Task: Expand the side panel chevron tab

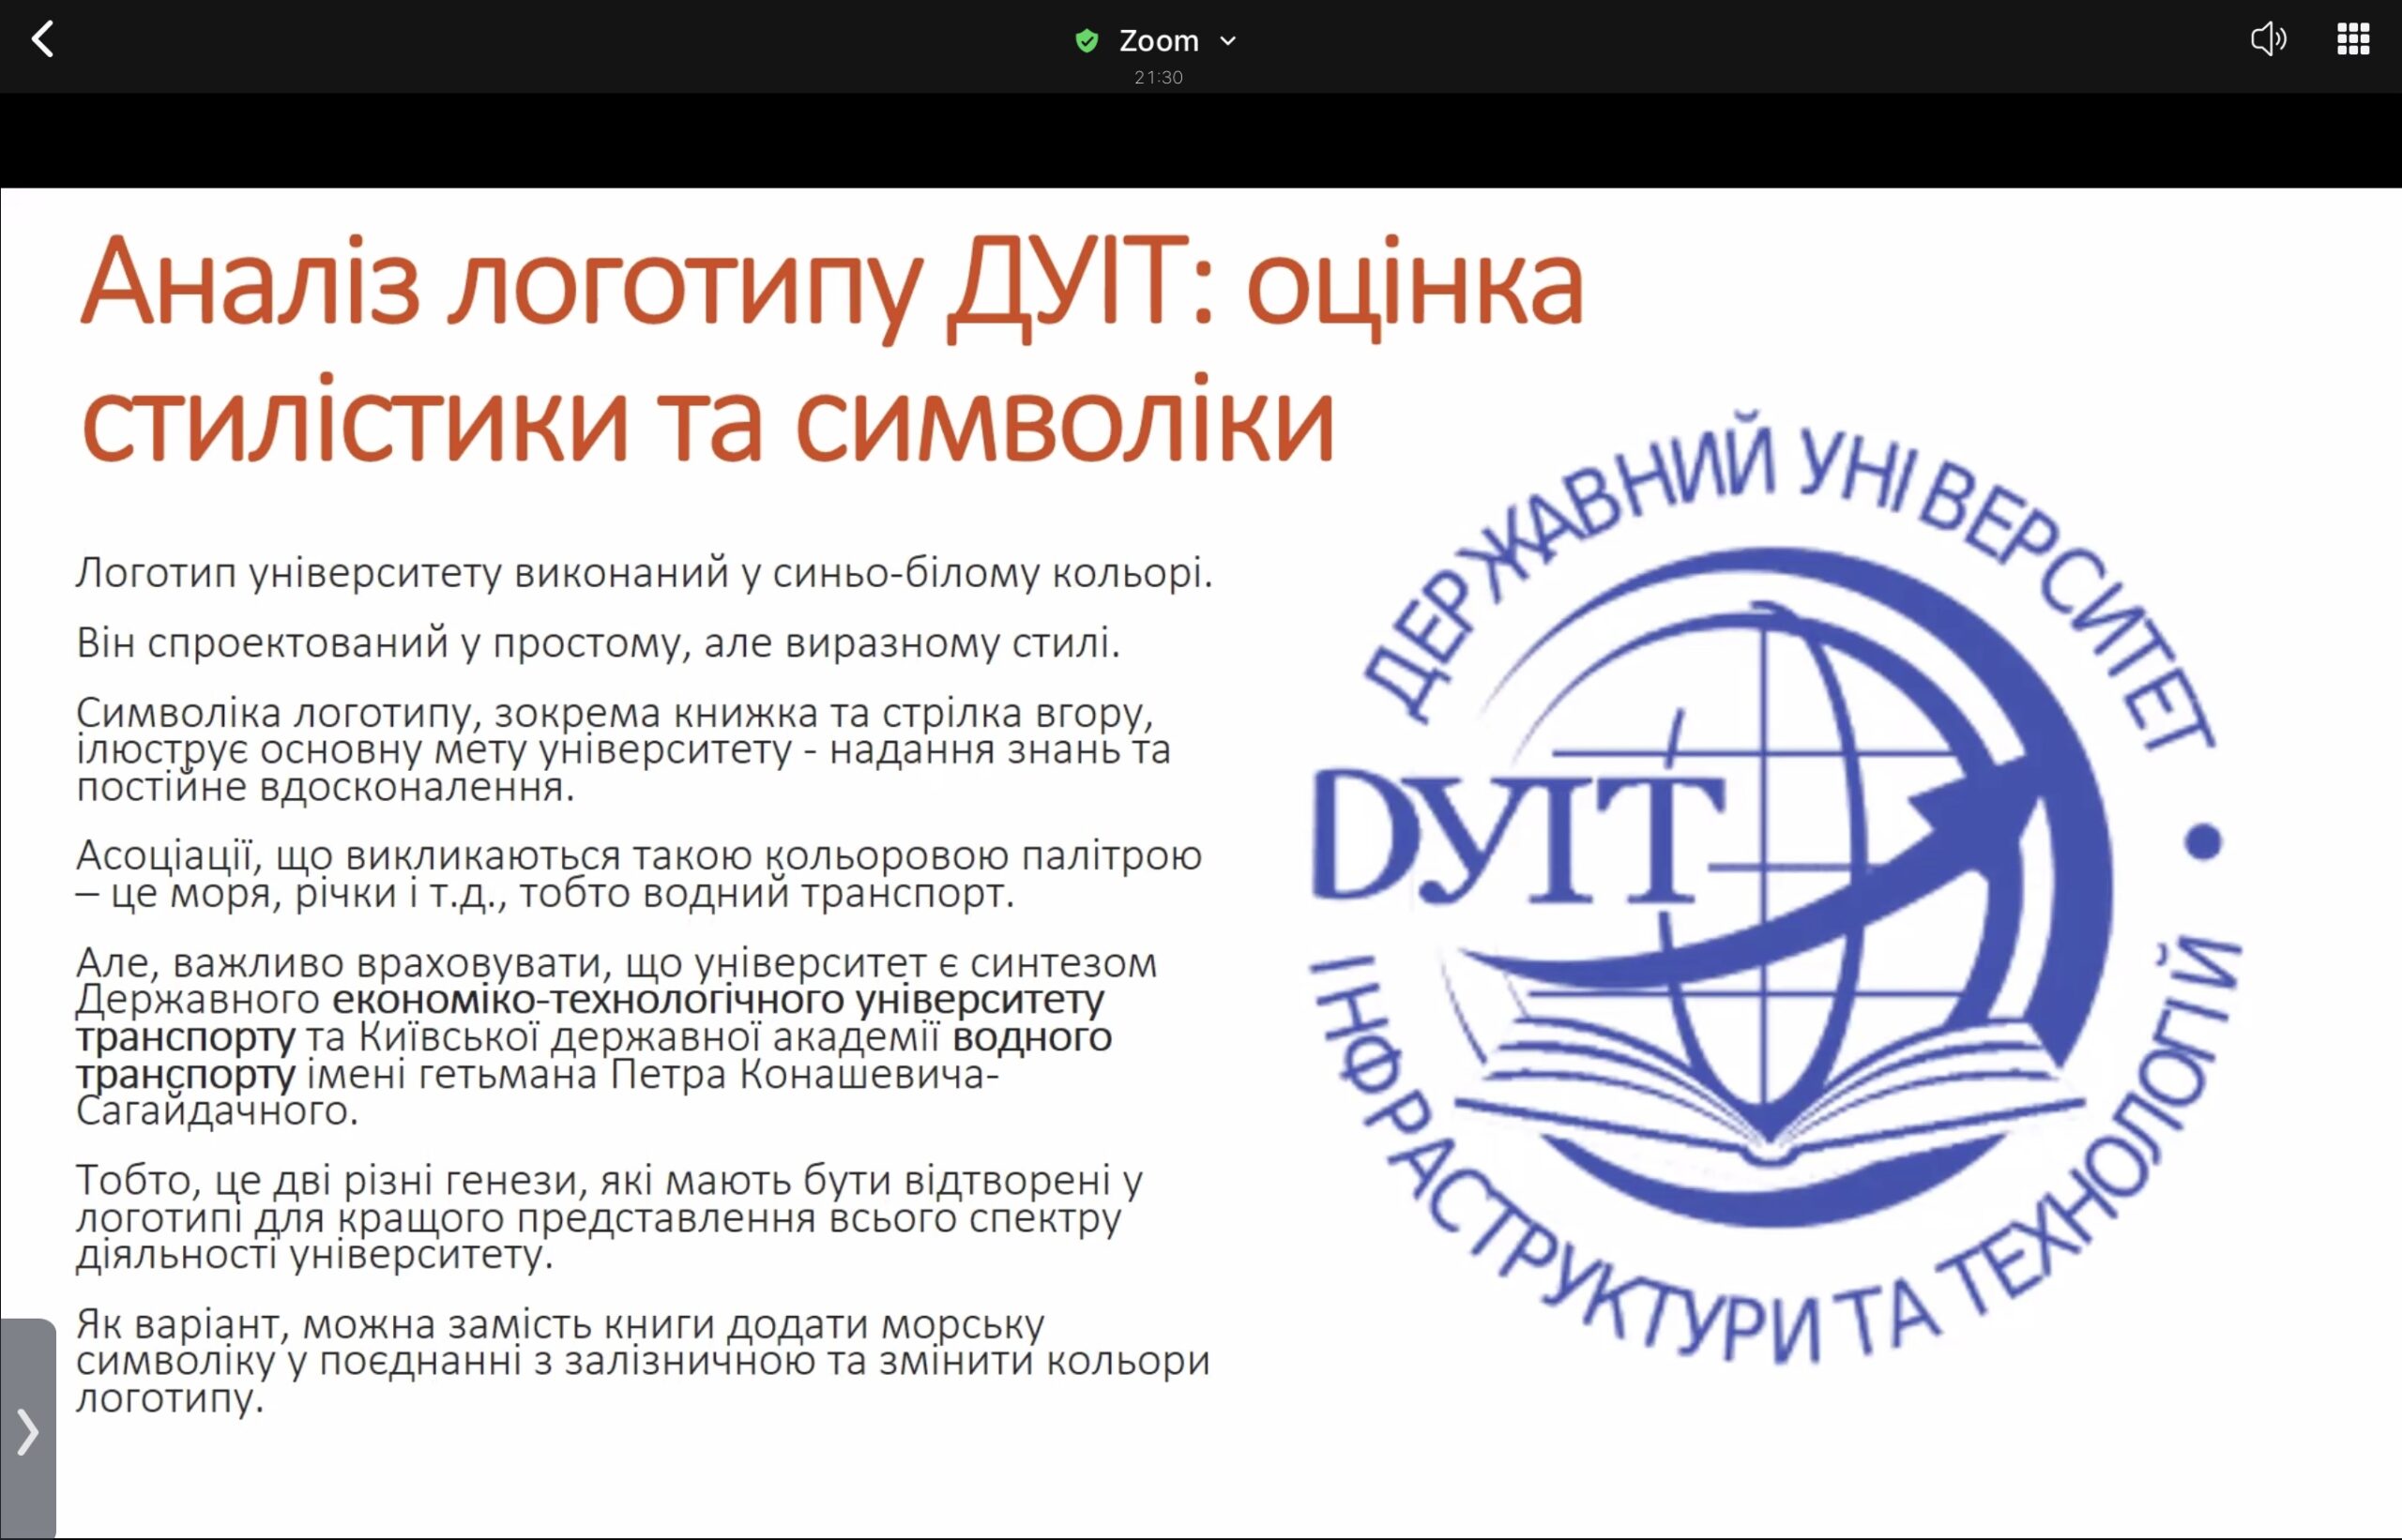Action: tap(28, 1430)
